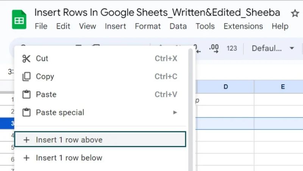Click the Paste clipboard icon
Viewport: 303px width, 171px height.
pos(26,95)
